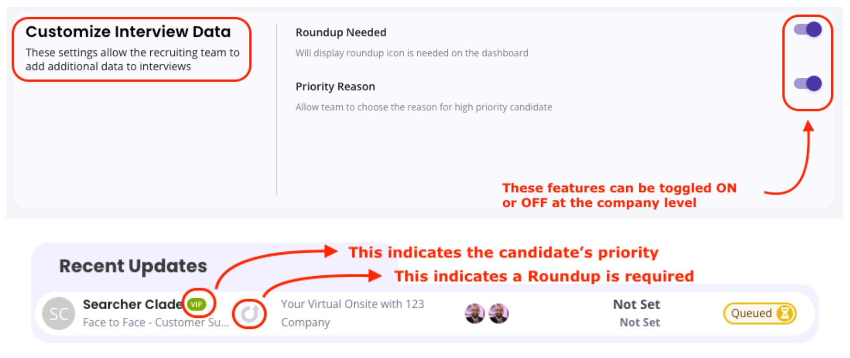Click the Customize Interview Data heading
This screenshot has height=358, width=850.
[128, 32]
